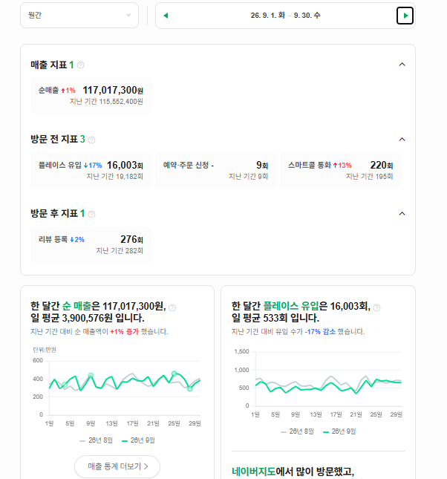Viewport: 447px width, 479px height.
Task: Open help icon next to 매출 지표
Action: click(x=80, y=65)
